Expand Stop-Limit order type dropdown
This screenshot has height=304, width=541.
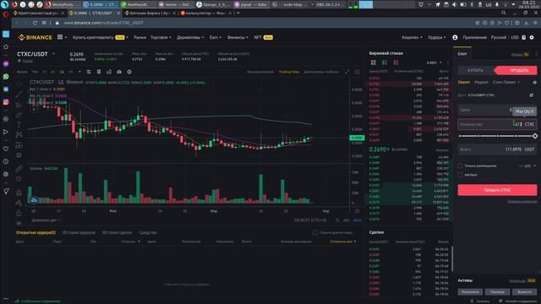point(506,83)
